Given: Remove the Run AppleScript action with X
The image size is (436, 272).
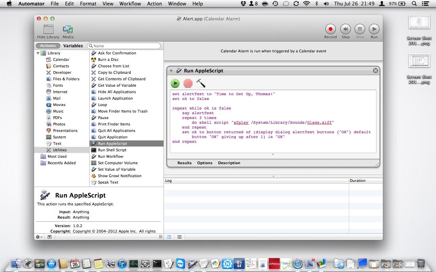Looking at the screenshot, I should pyautogui.click(x=375, y=71).
